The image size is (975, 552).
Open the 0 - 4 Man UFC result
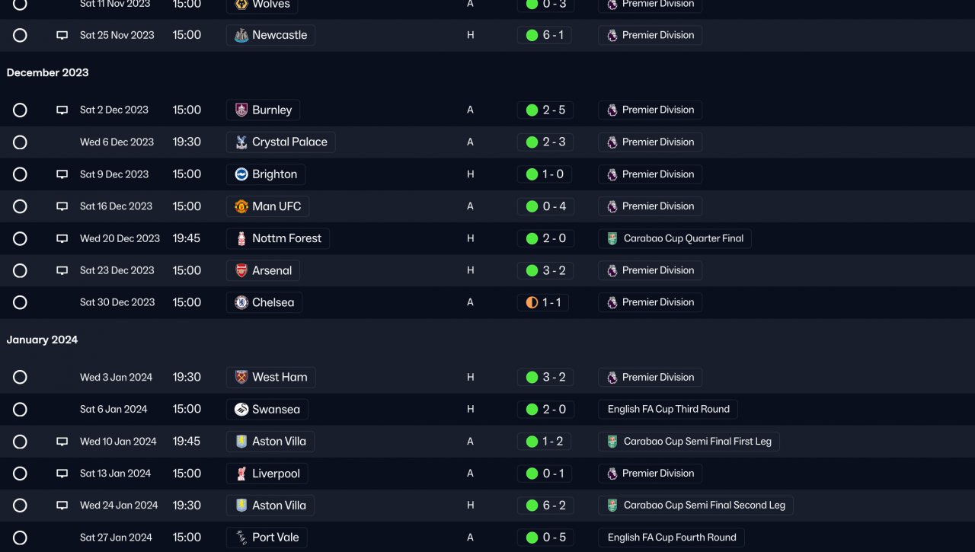point(552,206)
